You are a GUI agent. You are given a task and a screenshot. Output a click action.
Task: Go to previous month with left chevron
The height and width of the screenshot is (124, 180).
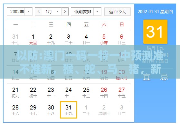(x=39, y=12)
